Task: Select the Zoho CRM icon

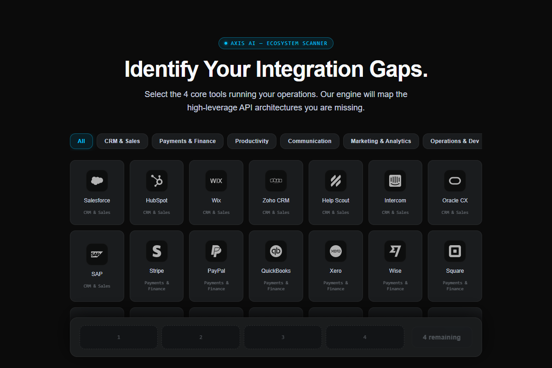Action: 276,181
